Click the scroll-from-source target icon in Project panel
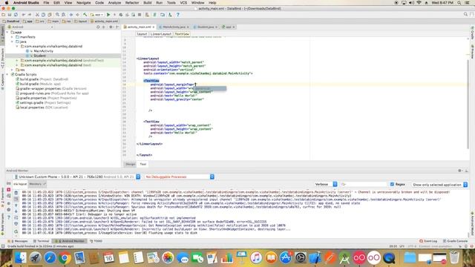Viewport: 475px width, 267px height. (x=98, y=27)
